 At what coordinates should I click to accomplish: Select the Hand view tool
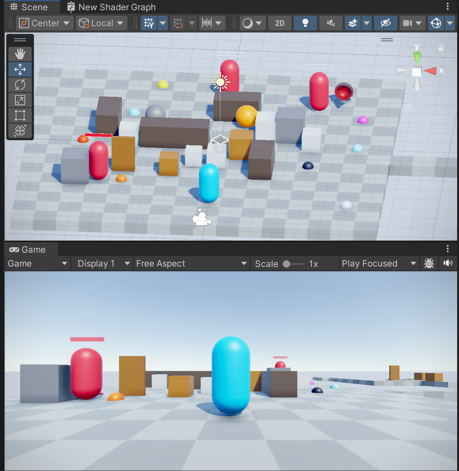(x=20, y=54)
